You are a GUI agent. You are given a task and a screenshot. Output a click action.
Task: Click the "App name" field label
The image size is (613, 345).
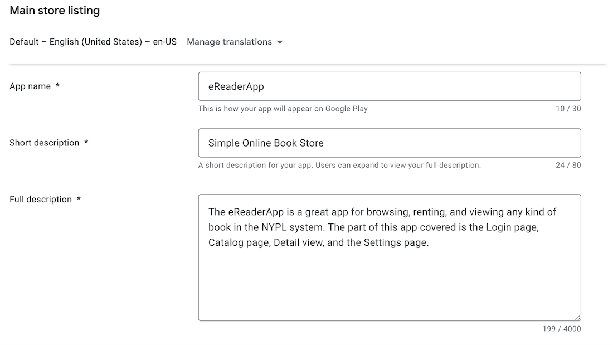click(30, 86)
